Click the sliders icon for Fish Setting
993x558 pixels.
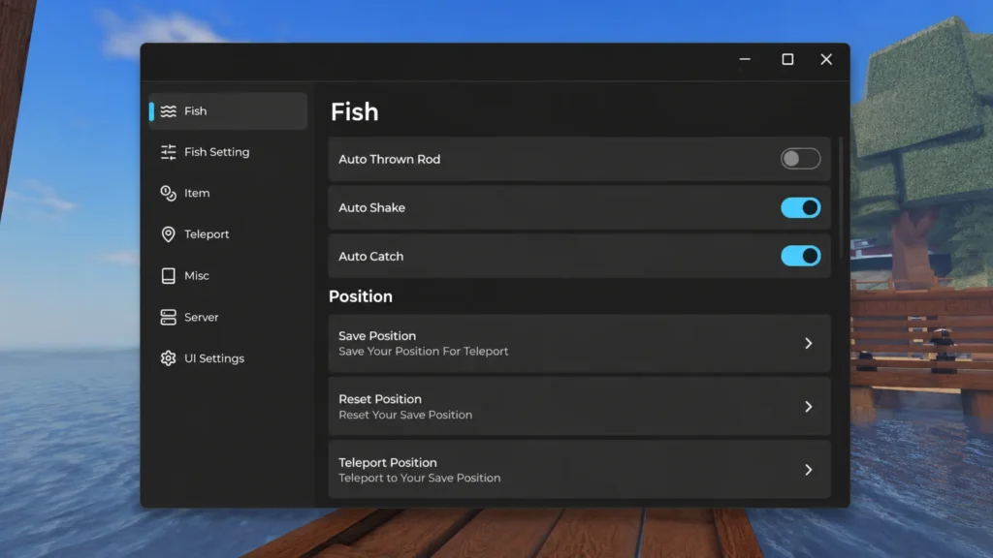point(168,152)
